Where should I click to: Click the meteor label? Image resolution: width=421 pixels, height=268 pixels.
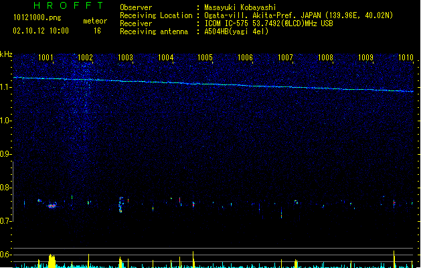click(95, 21)
